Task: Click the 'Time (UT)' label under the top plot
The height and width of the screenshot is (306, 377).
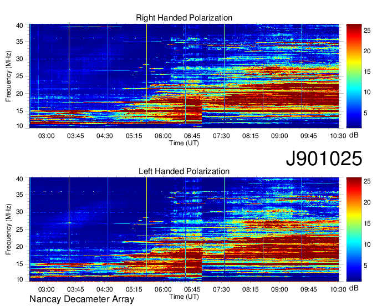Action: pos(184,143)
